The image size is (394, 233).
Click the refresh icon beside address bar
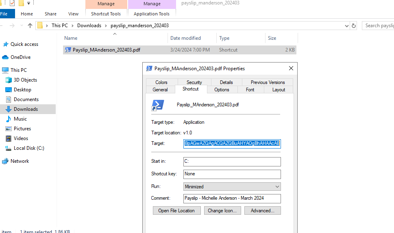354,26
